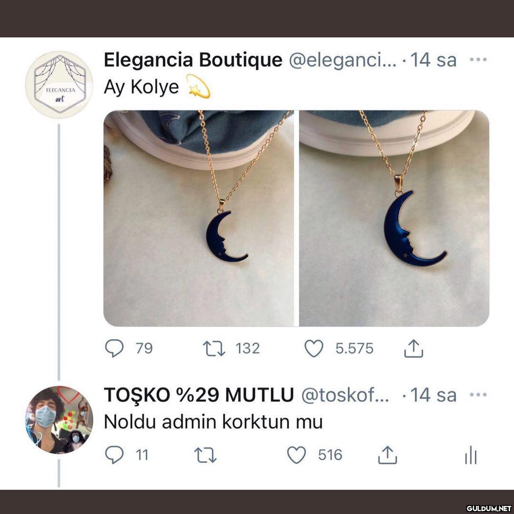Share the Elegancia Boutique tweet
The width and height of the screenshot is (514, 514).
(414, 349)
